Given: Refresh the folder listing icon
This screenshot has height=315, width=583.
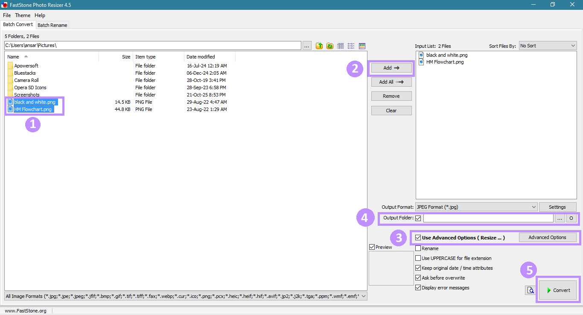Looking at the screenshot, I should [330, 46].
